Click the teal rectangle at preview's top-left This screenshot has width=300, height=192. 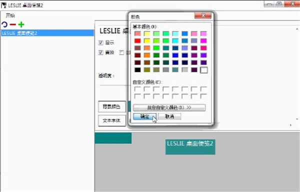click(x=113, y=138)
